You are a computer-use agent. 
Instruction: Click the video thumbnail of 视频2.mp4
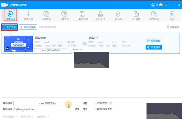(18, 44)
